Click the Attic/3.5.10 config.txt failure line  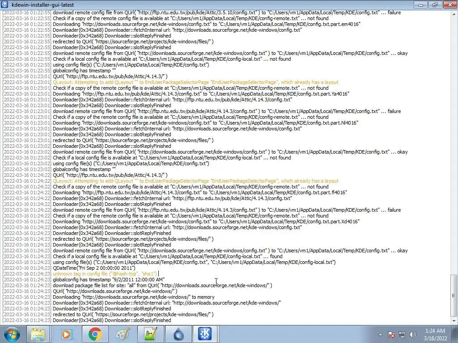(x=202, y=13)
